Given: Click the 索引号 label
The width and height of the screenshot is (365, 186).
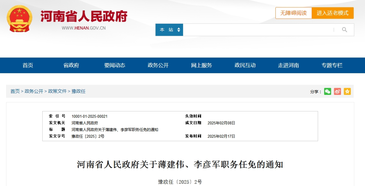Looking at the screenshot, I should click(57, 116).
